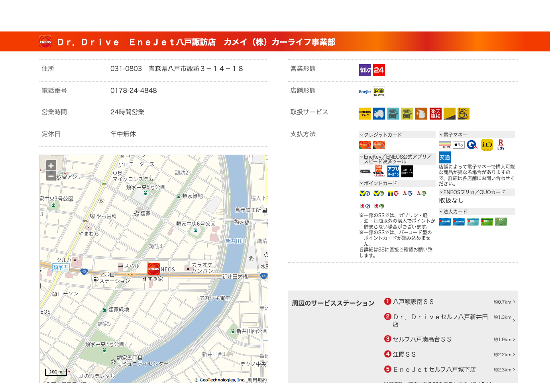550x383 pixels.
Task: Click the red 24-hour operation icon
Action: pos(379,70)
